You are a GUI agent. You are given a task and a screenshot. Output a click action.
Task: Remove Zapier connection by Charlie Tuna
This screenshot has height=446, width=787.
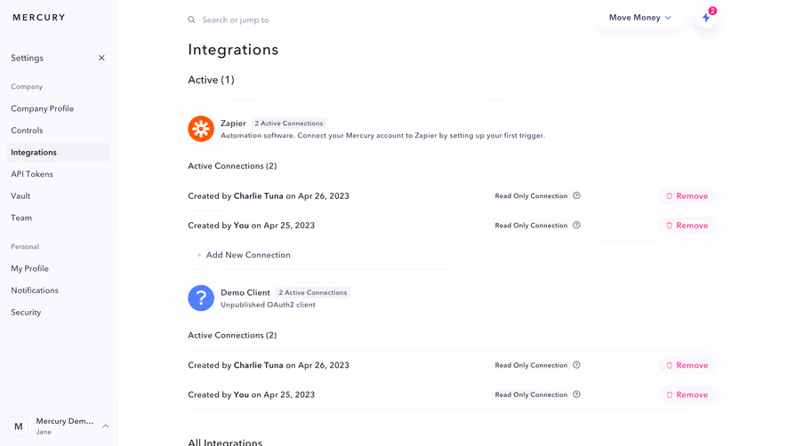[687, 196]
